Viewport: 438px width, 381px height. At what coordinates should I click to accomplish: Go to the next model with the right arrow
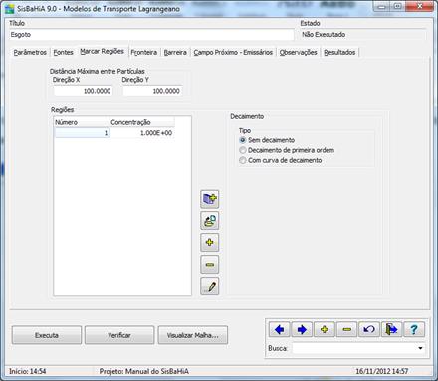pyautogui.click(x=302, y=329)
